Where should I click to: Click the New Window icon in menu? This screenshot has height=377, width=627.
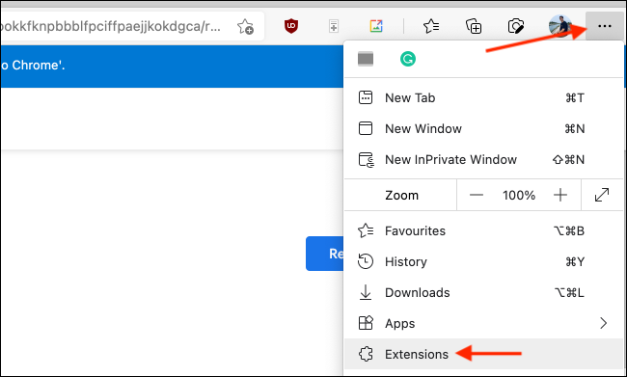pyautogui.click(x=366, y=128)
